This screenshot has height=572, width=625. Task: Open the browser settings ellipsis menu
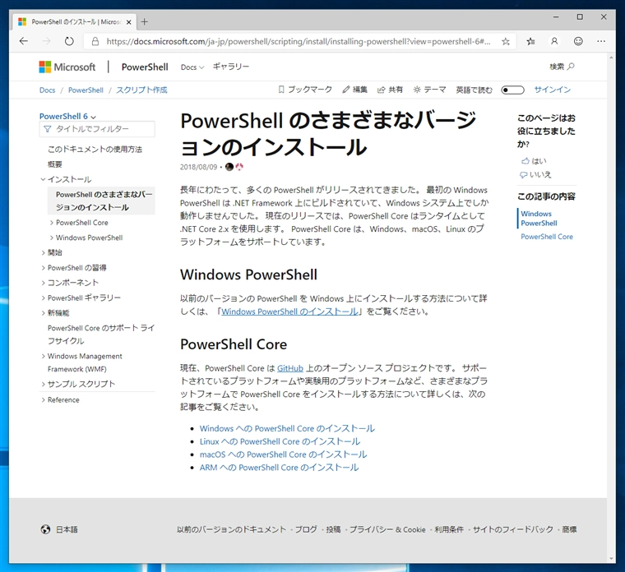[x=601, y=41]
